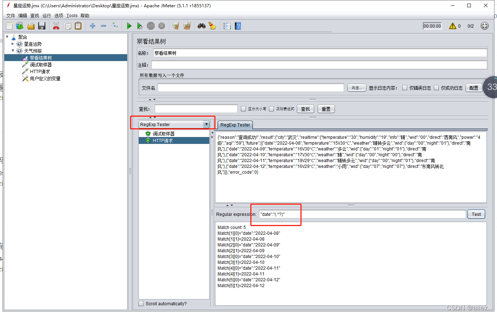Click the 查找 search text field
Viewport: 497px width, 314px height.
point(196,109)
